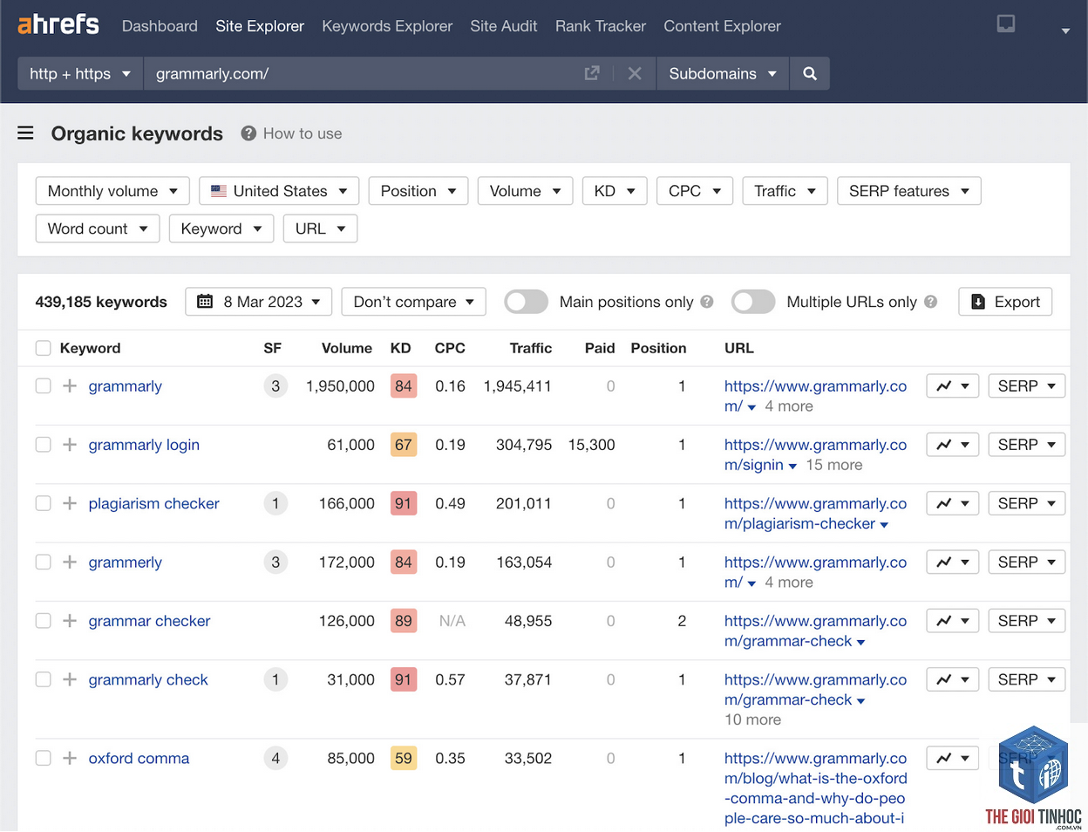The height and width of the screenshot is (832, 1088).
Task: Check the oxford comma row checkbox
Action: pyautogui.click(x=43, y=759)
